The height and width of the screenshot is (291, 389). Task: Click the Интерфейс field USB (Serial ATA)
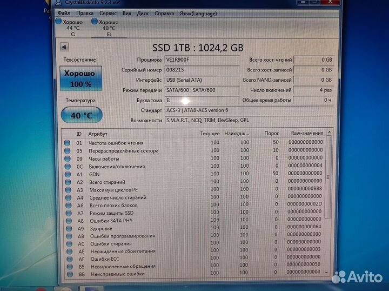pos(202,80)
